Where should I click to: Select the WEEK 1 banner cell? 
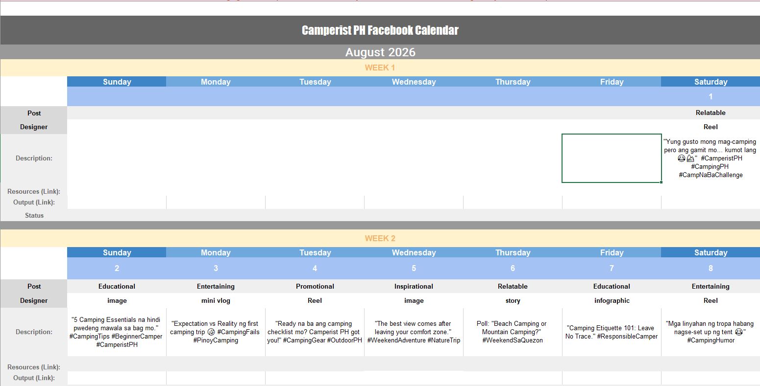[380, 68]
